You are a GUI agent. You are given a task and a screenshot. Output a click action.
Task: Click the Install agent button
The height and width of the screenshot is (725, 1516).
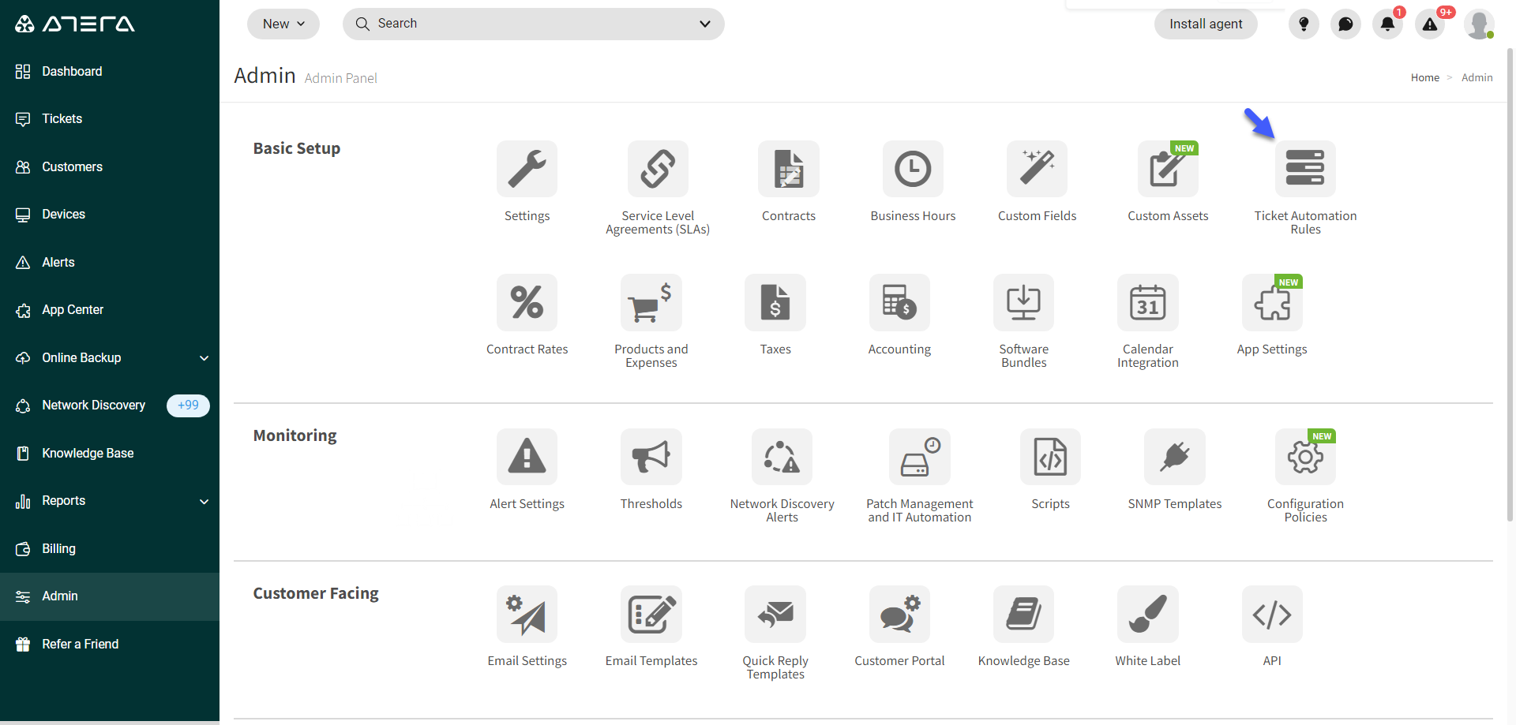click(x=1206, y=24)
